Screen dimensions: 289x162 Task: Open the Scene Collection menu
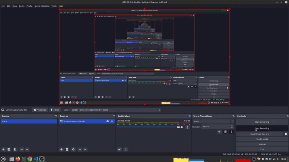click(42, 6)
